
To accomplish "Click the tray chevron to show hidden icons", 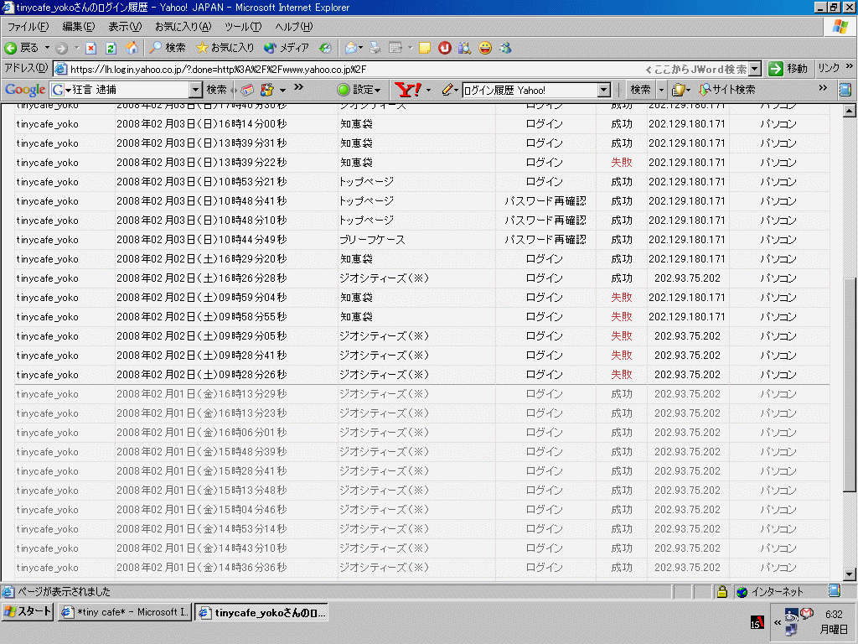I will [777, 622].
